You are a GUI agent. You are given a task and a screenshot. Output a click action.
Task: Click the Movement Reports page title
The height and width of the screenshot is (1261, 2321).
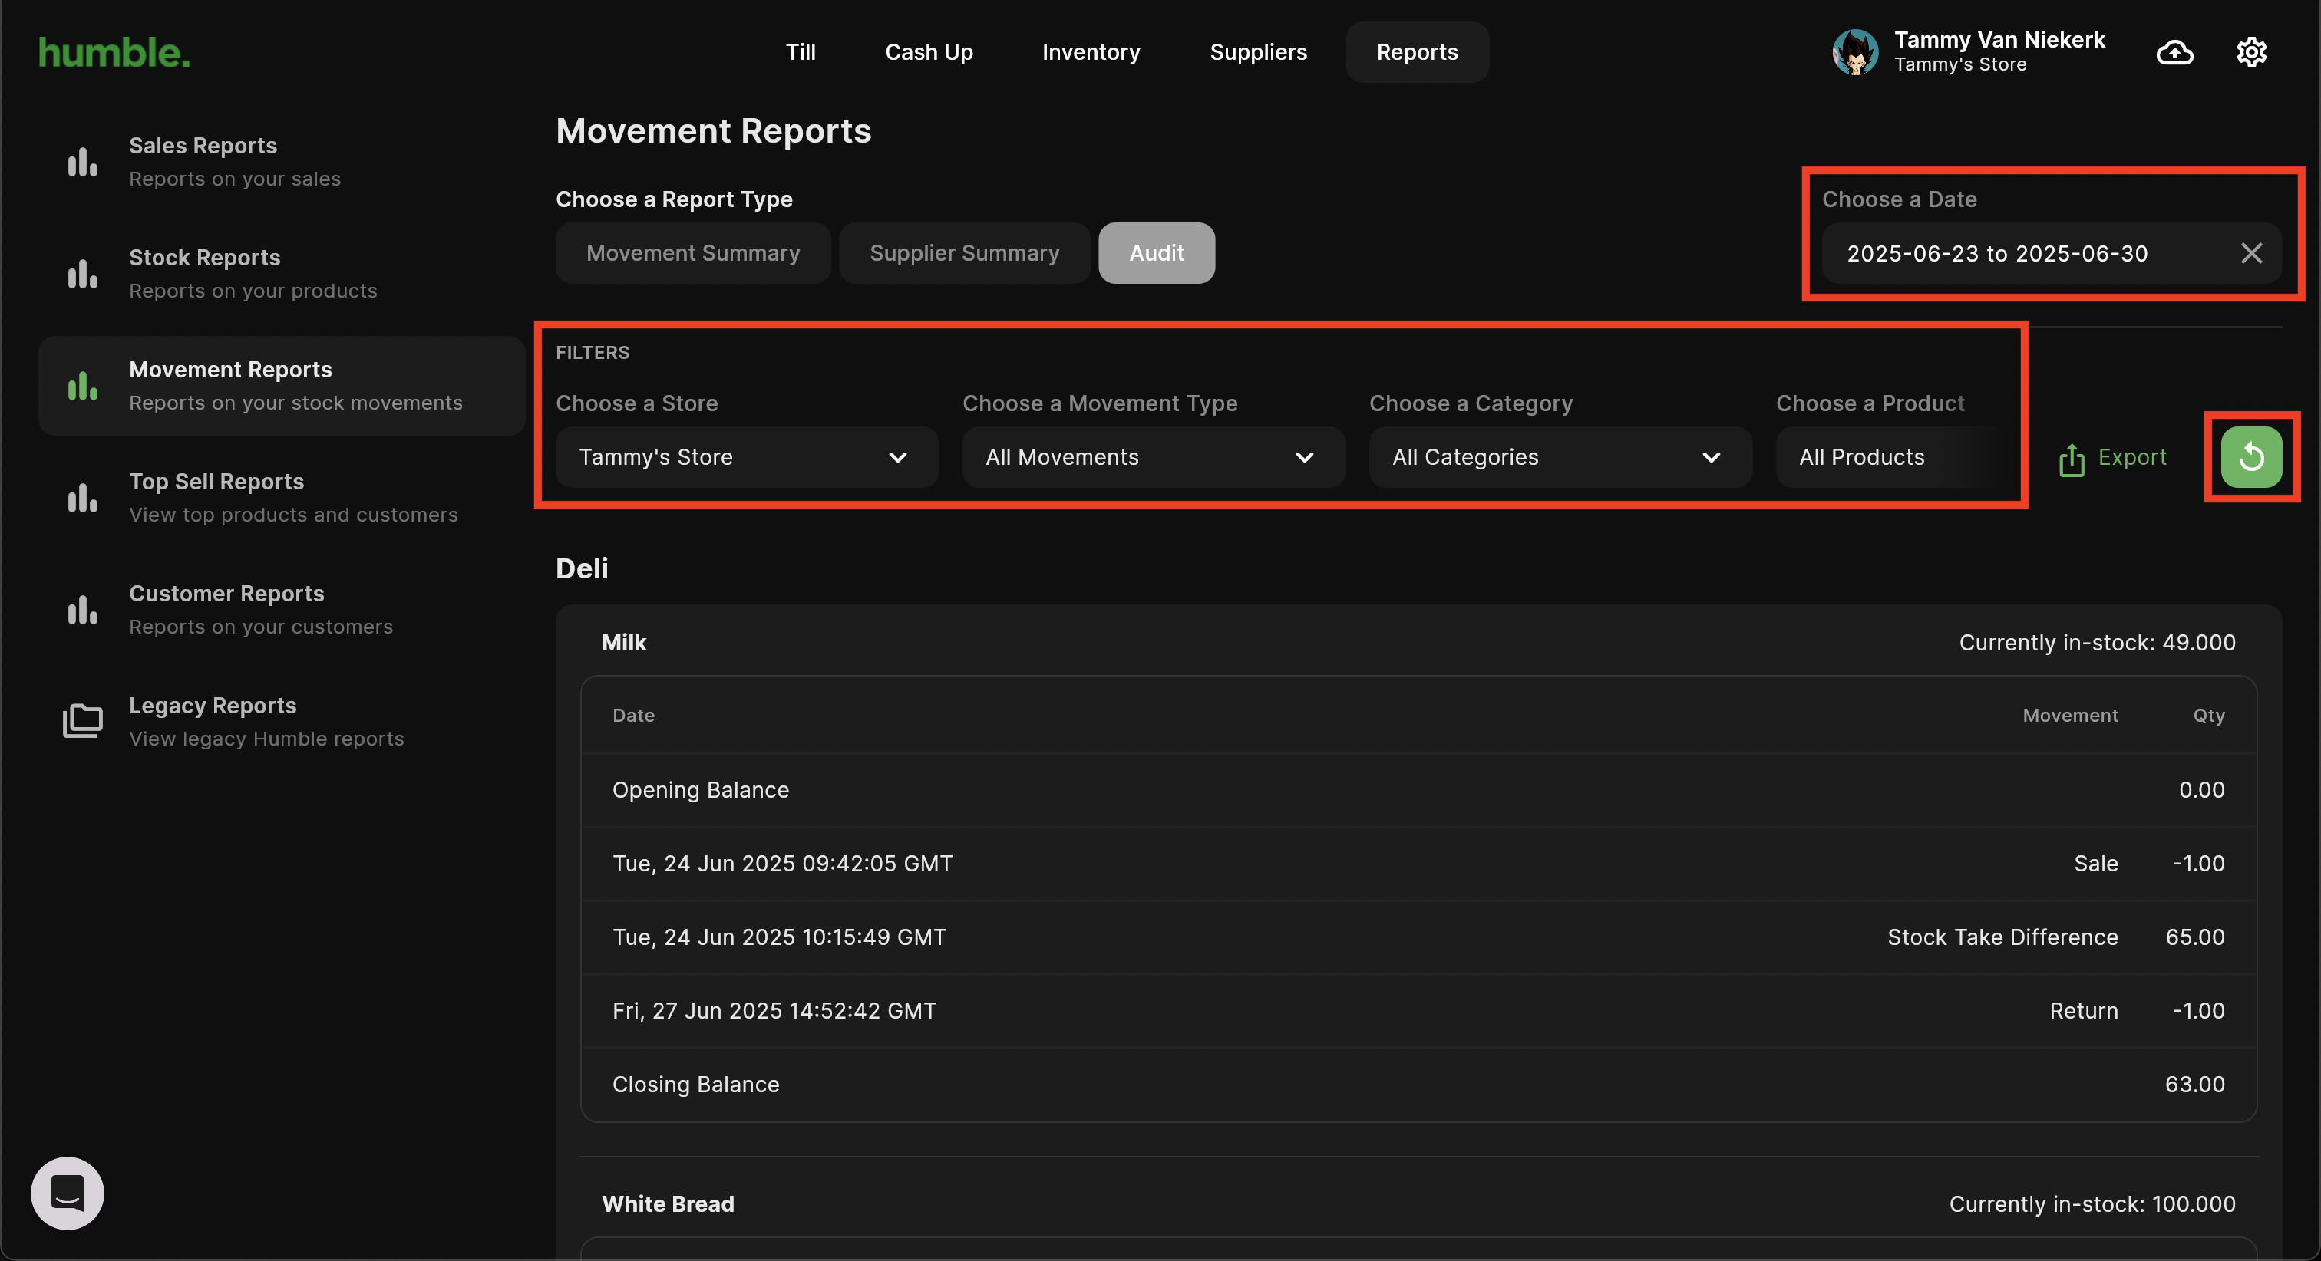point(714,131)
